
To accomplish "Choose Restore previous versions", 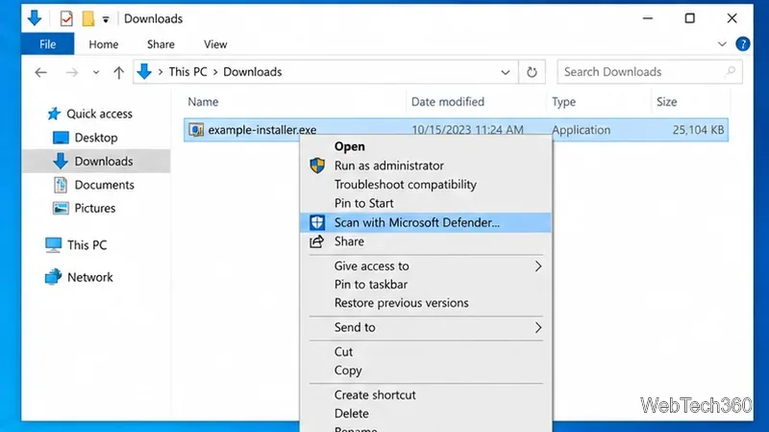I will 426,303.
